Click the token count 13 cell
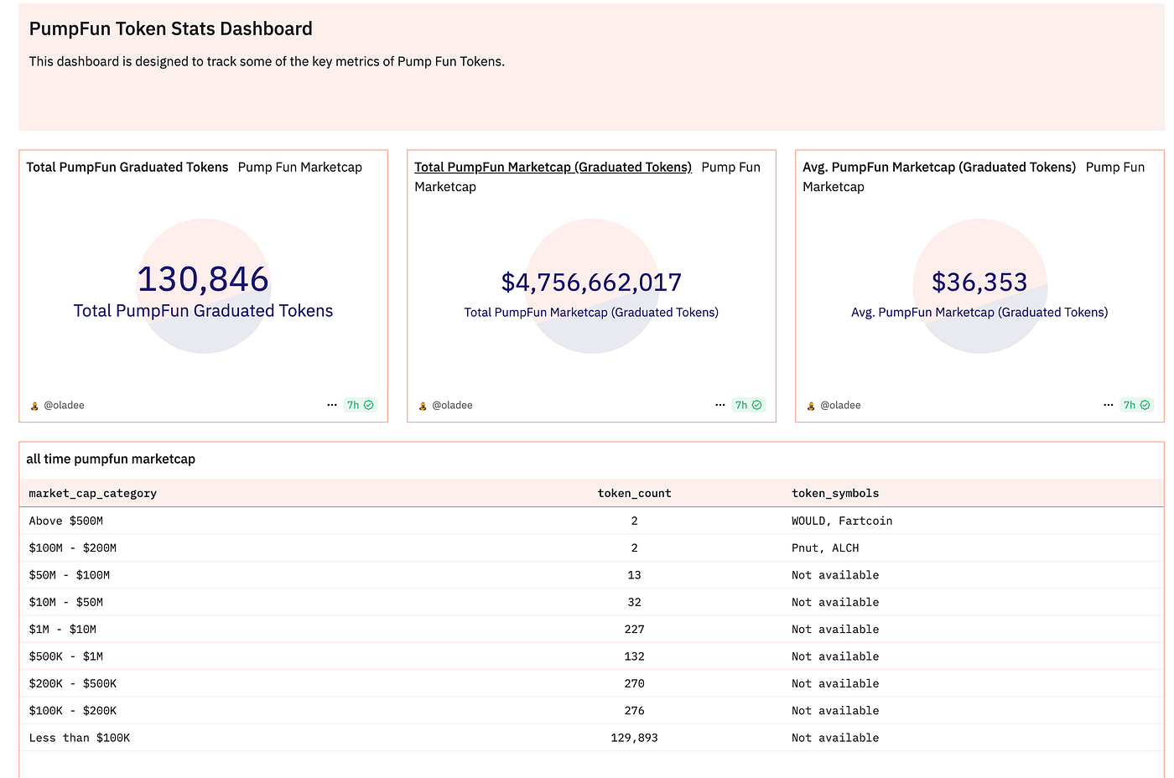1174x778 pixels. click(x=634, y=575)
